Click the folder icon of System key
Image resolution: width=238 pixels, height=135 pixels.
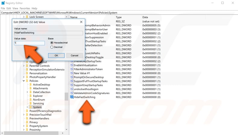[x=31, y=107]
